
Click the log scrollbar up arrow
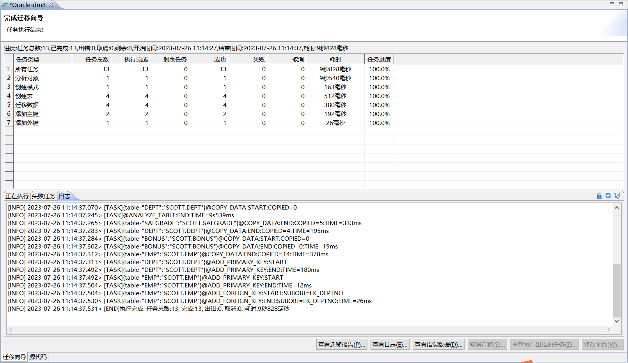tap(617, 208)
